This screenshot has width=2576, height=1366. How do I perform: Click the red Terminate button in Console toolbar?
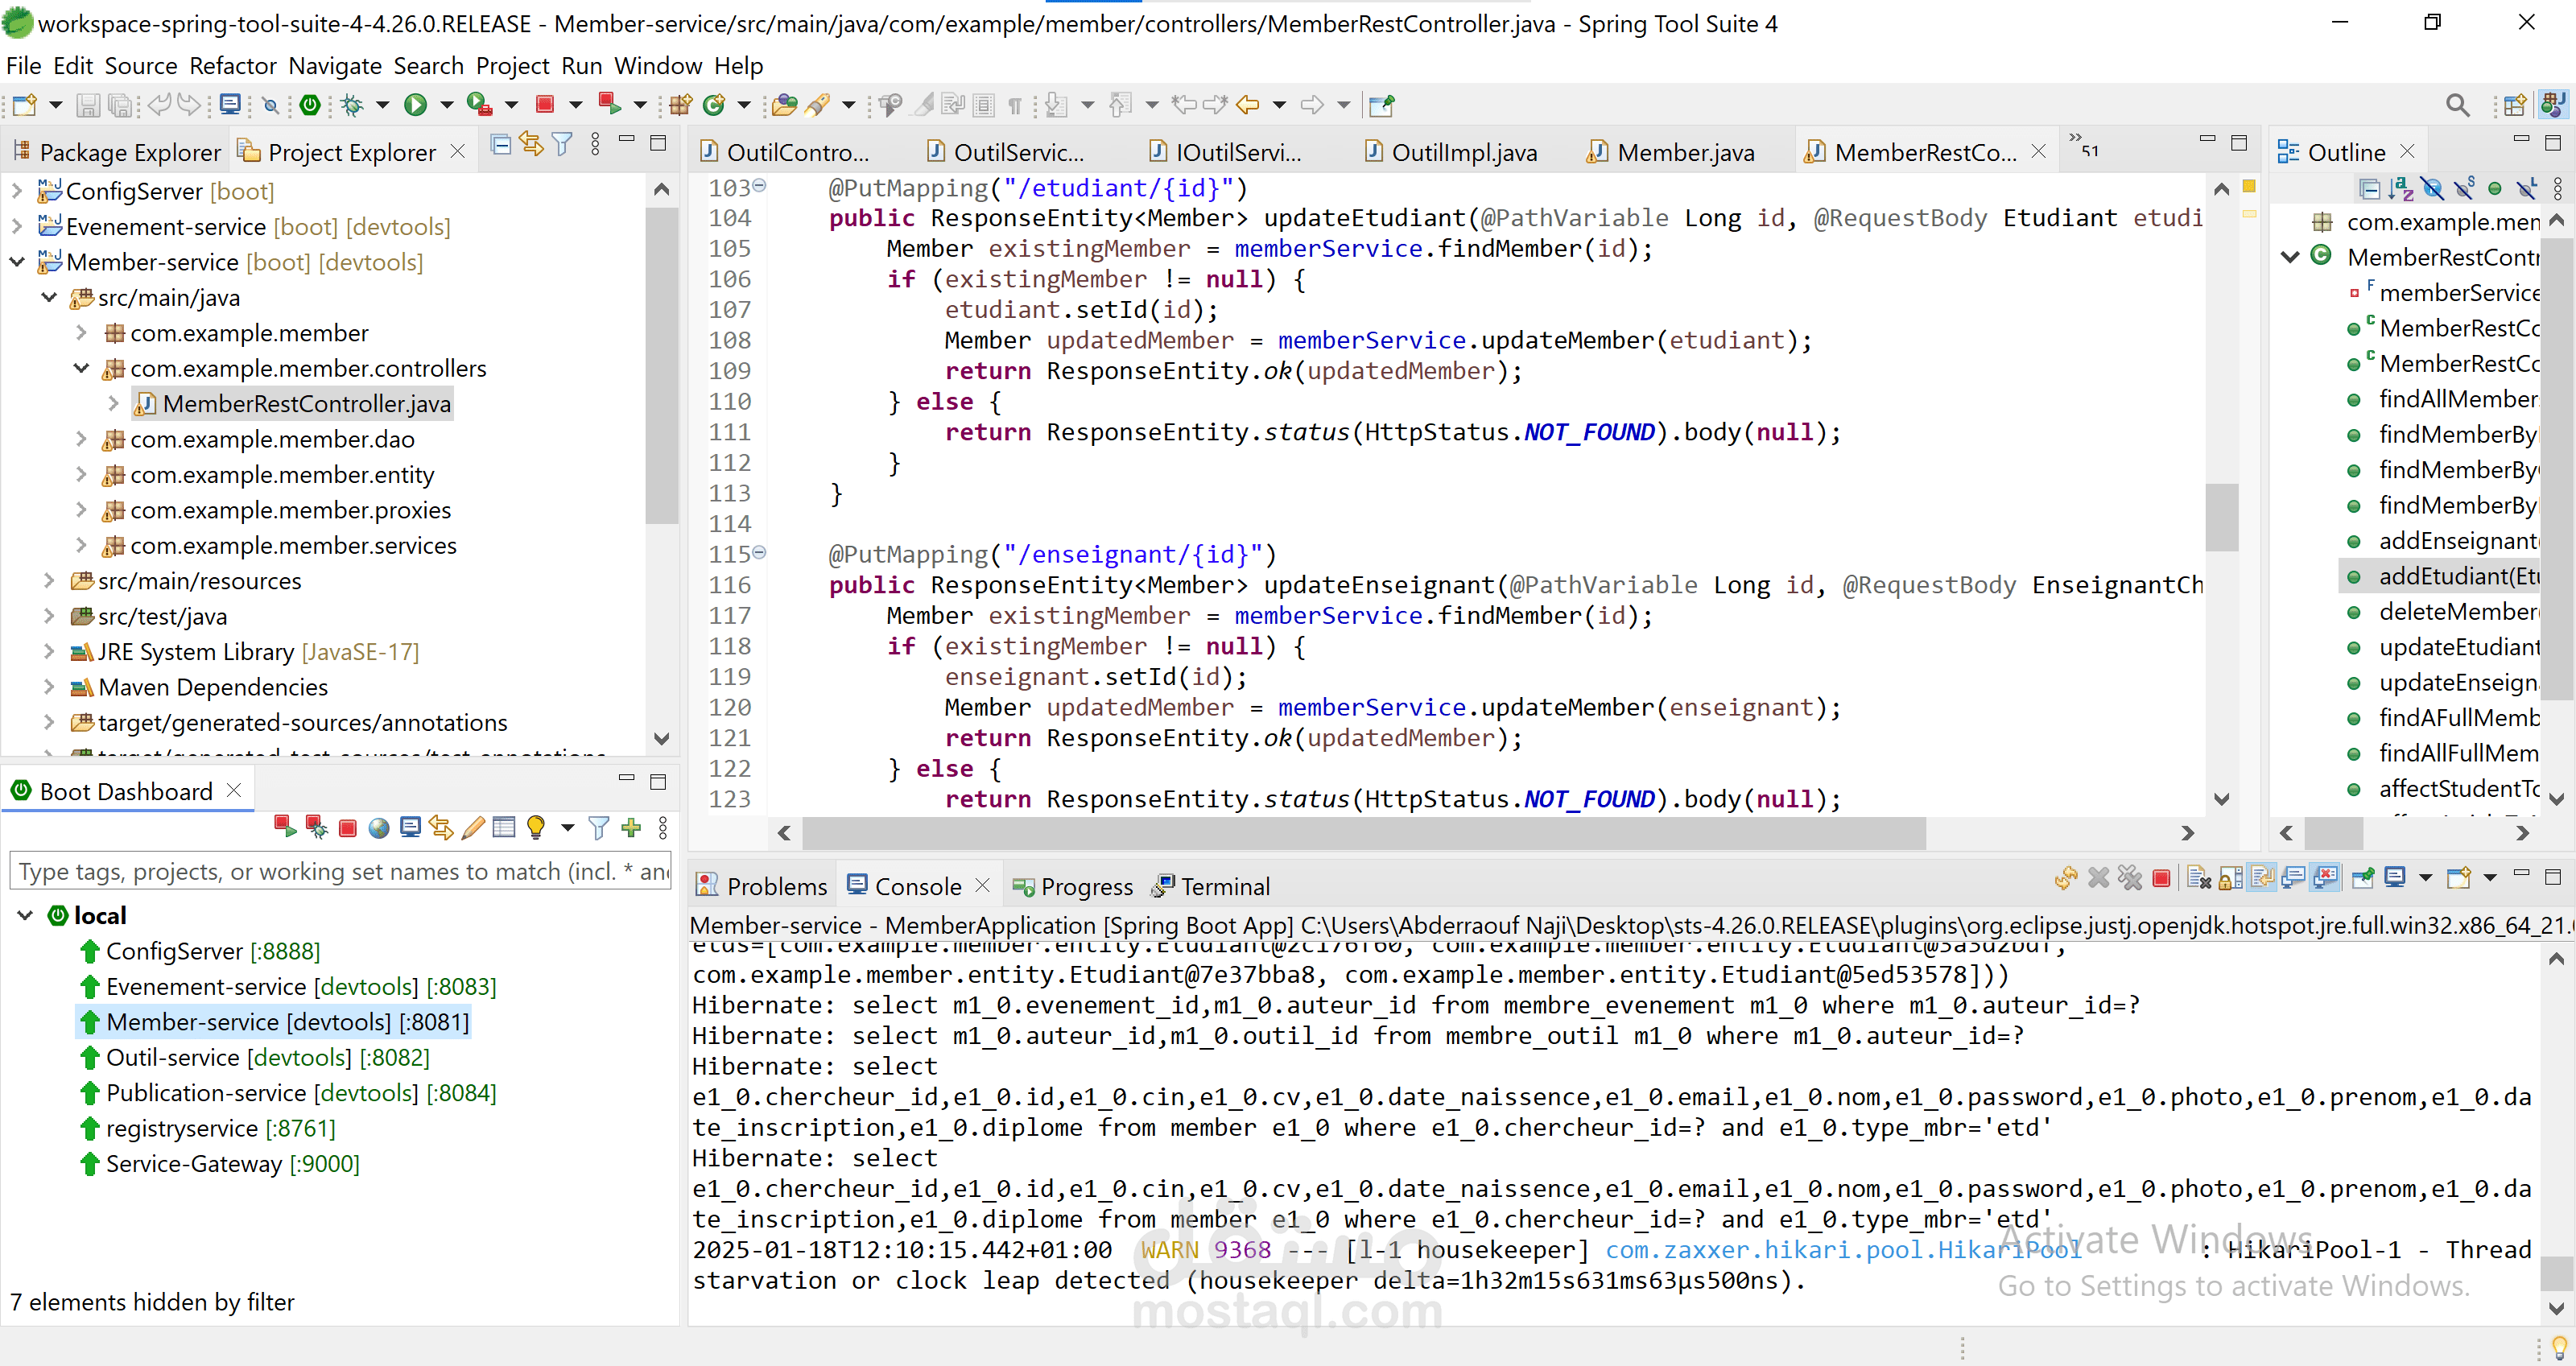[x=2161, y=878]
